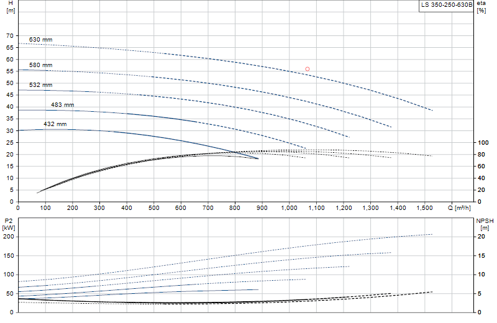497x323 pixels.
Task: Click the 150 tick on the P2 power axis
Action: 9,256
